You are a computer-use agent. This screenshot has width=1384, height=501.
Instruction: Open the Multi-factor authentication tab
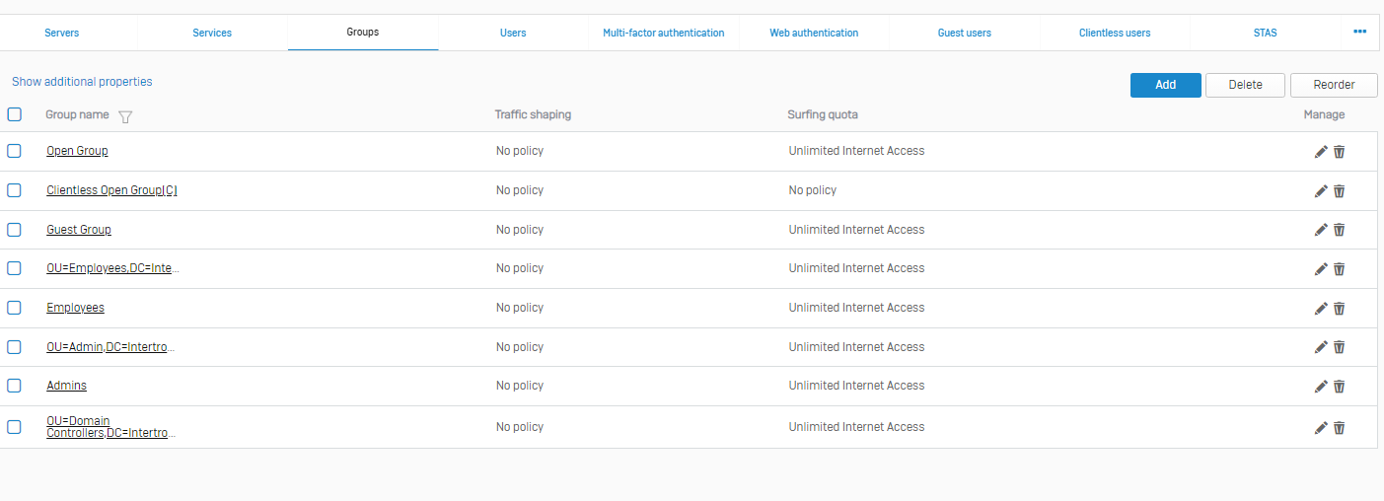click(664, 33)
